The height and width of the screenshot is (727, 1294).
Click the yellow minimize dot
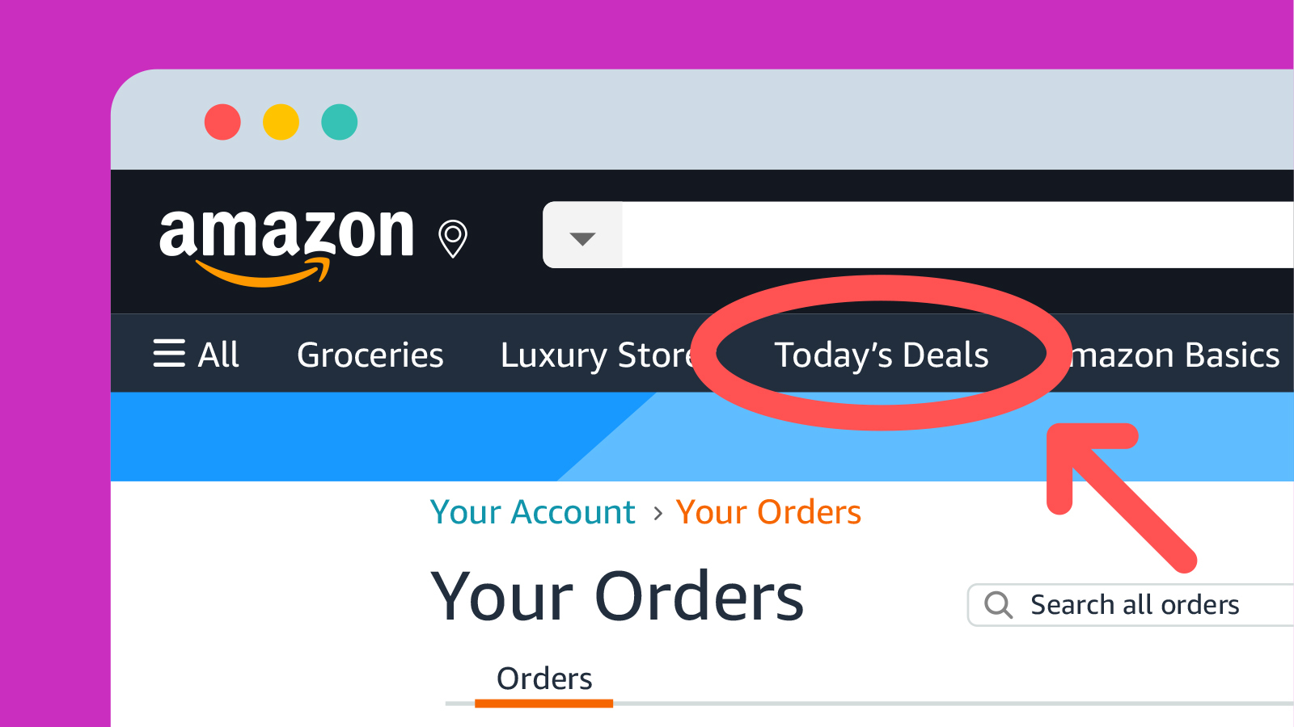tap(281, 122)
